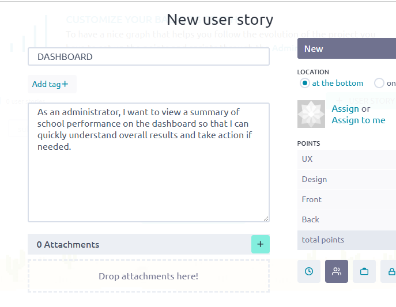Click the Add tag button
Screen dimensions: 396x307
(51, 84)
